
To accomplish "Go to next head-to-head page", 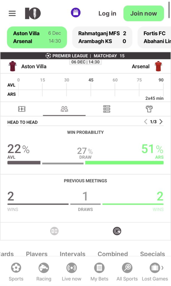I will pos(161,122).
